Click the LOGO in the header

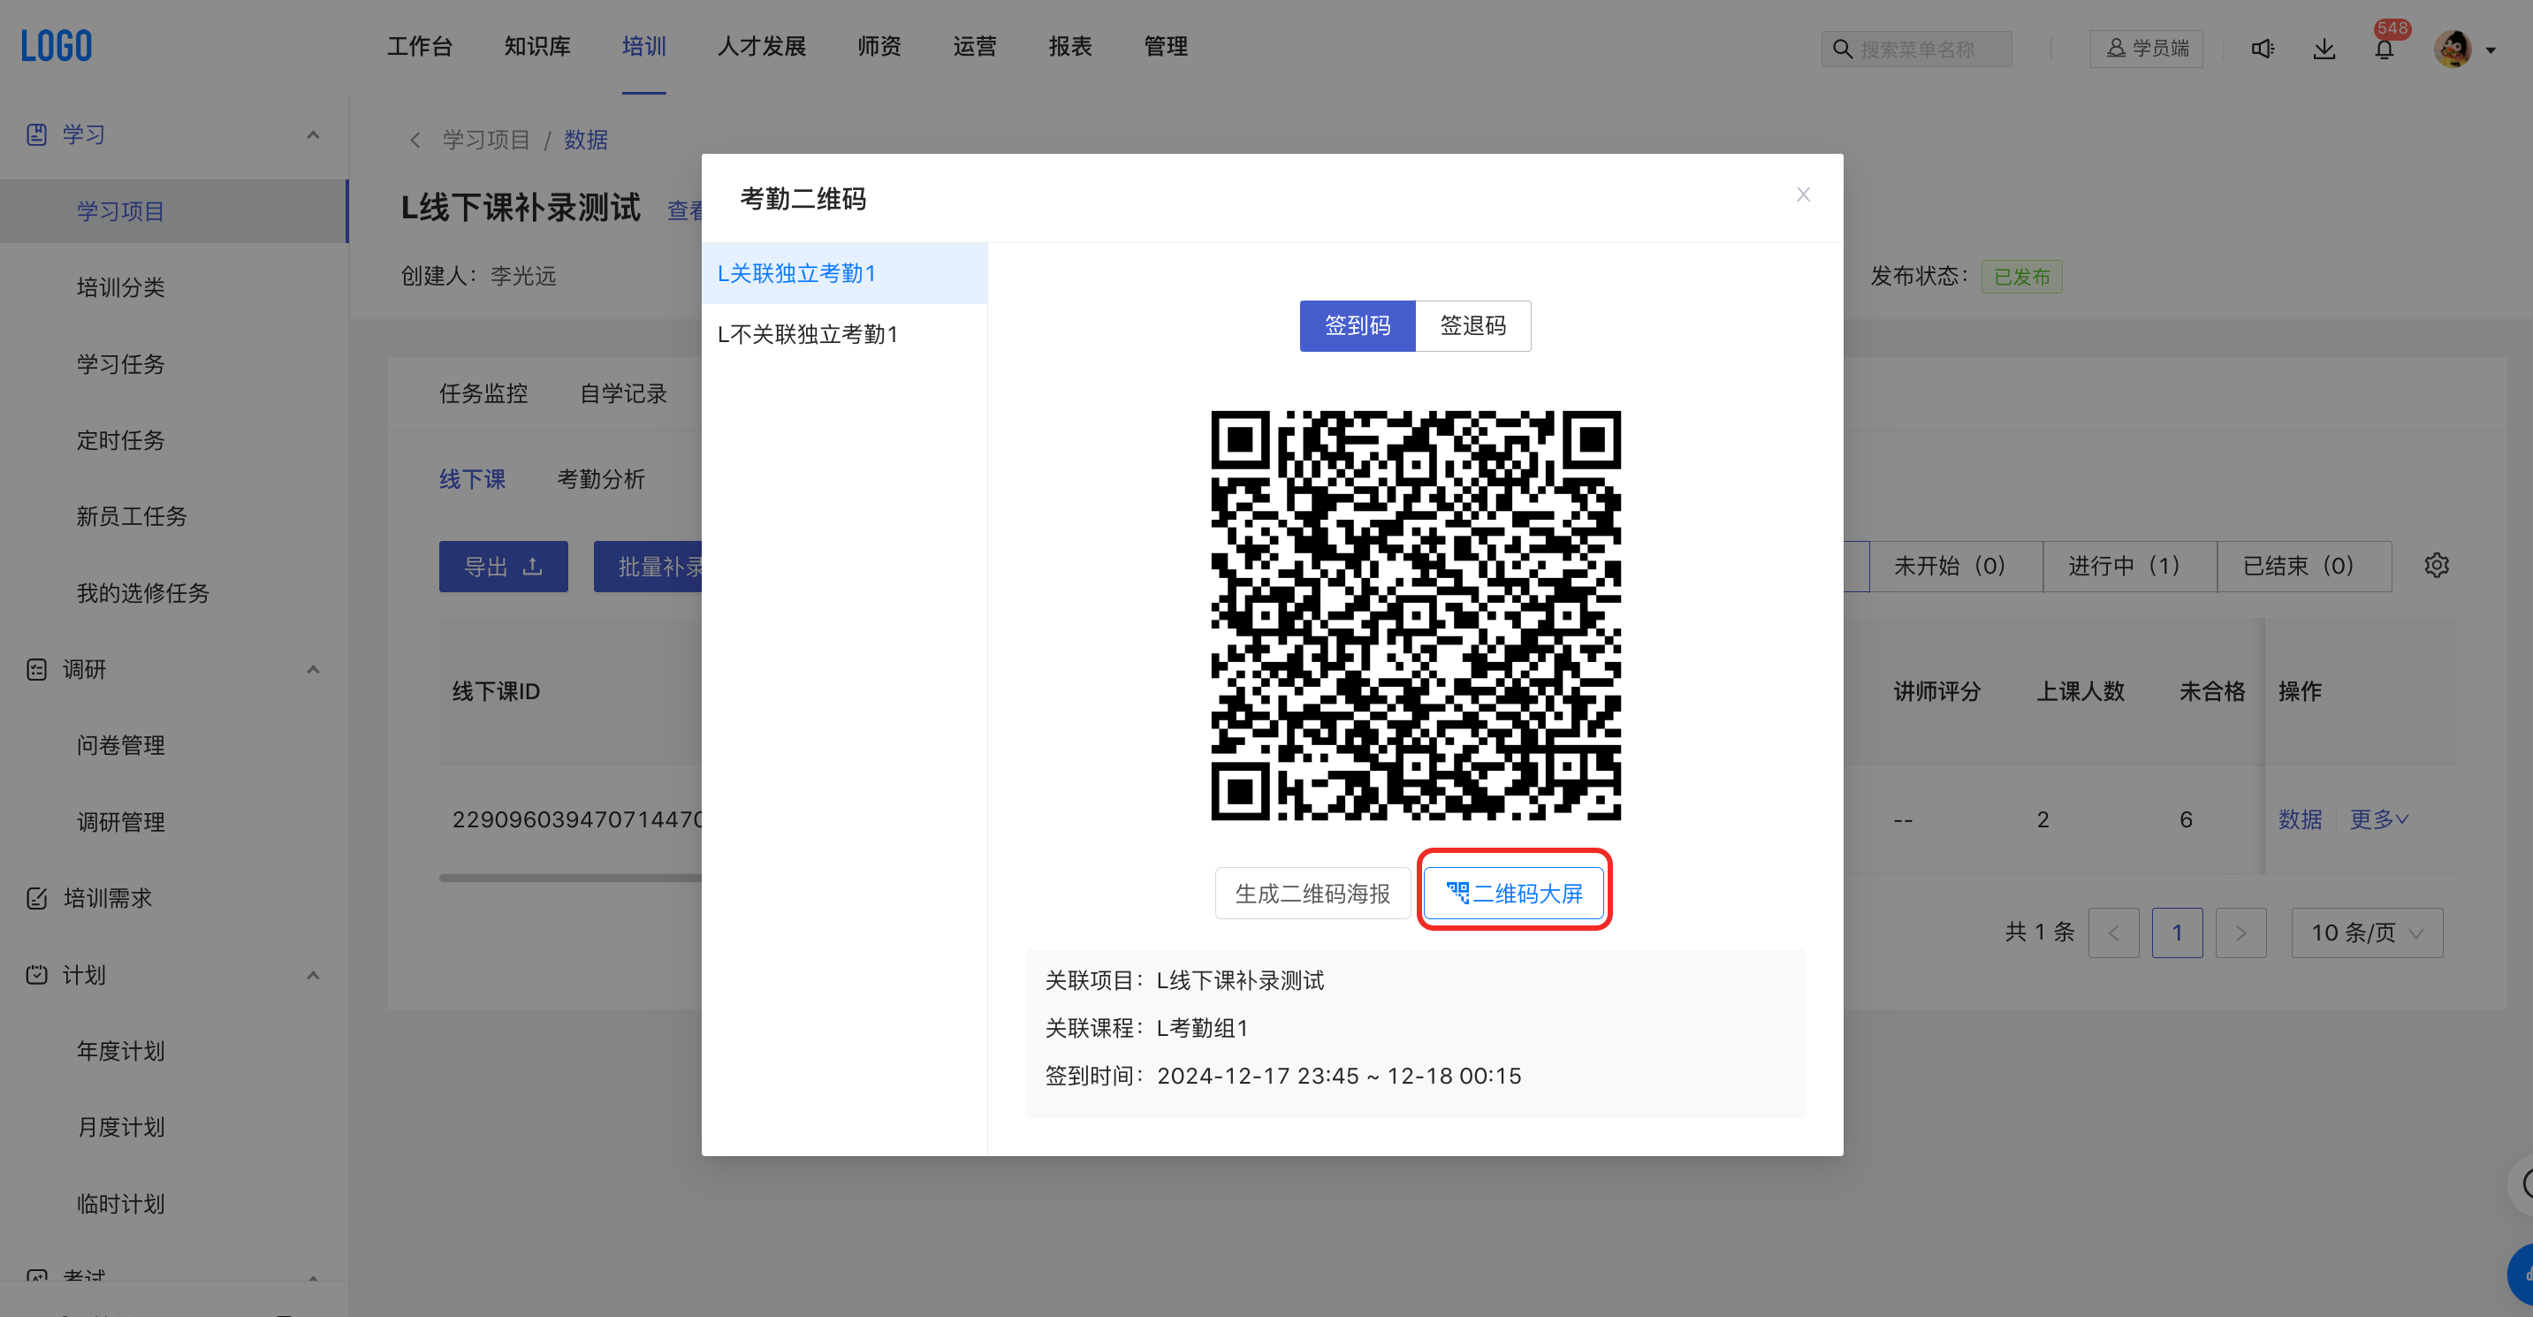click(57, 46)
